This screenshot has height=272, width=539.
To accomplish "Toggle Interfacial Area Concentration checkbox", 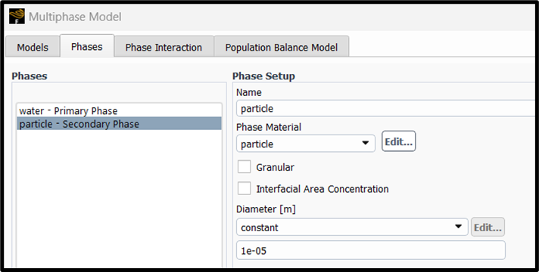I will coord(244,189).
